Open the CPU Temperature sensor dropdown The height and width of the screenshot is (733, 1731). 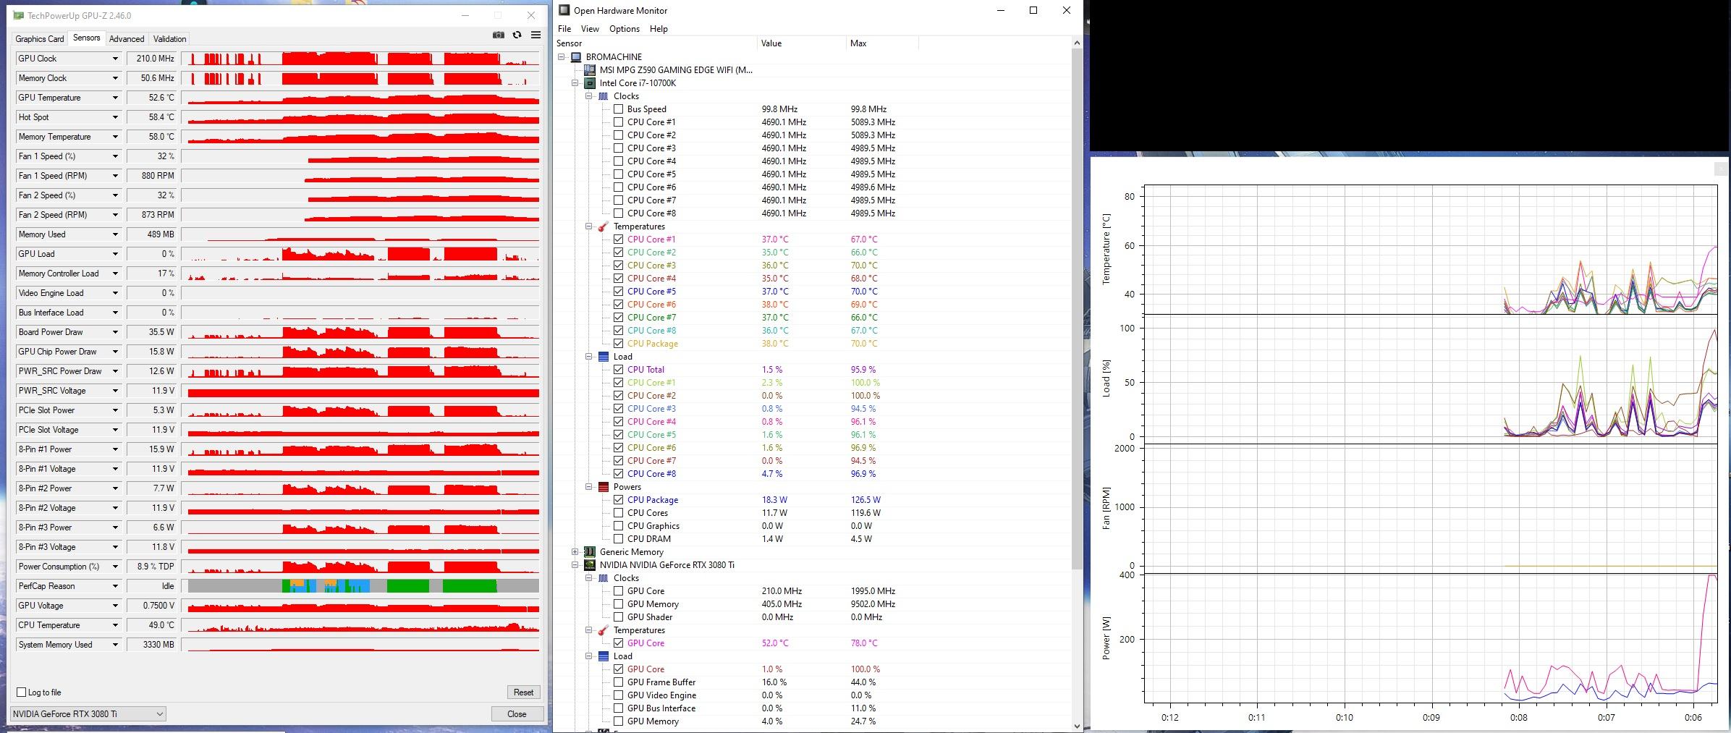pyautogui.click(x=114, y=625)
